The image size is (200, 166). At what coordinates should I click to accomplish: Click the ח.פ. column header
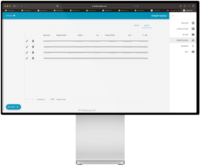click(x=129, y=35)
